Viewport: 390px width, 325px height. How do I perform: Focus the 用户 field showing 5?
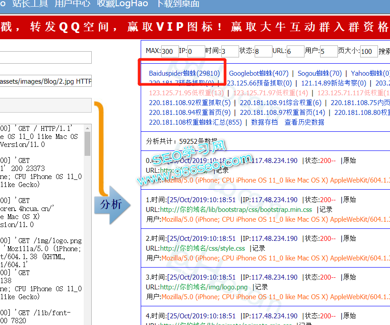click(329, 51)
